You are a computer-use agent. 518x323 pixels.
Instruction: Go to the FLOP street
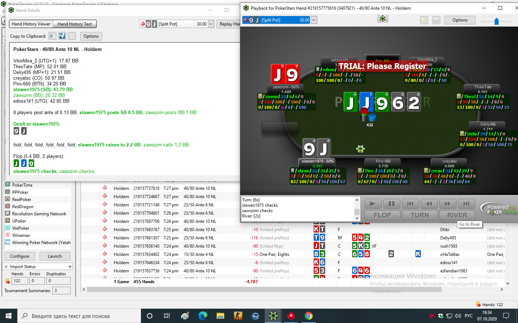click(382, 215)
